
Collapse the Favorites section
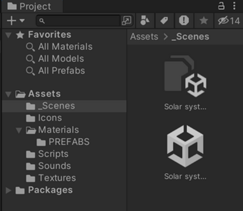(x=8, y=35)
